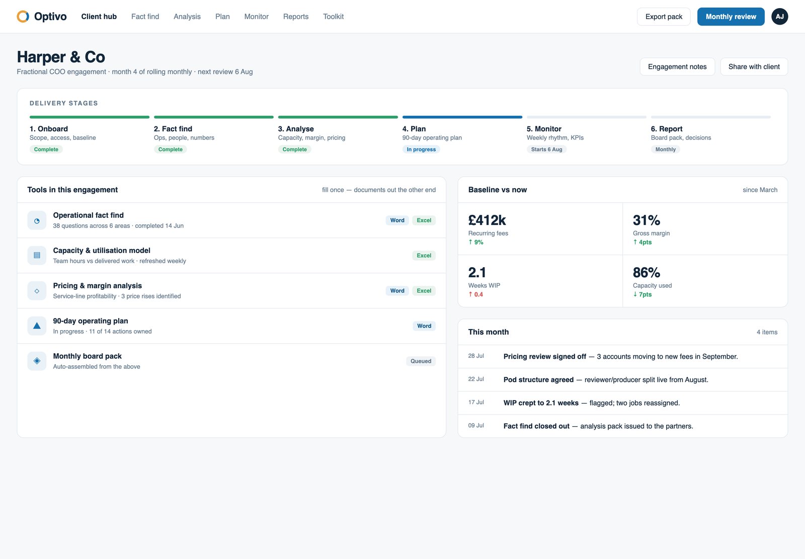Viewport: 805px width, 559px height.
Task: Click the £412k Recurring fees metric
Action: point(540,229)
